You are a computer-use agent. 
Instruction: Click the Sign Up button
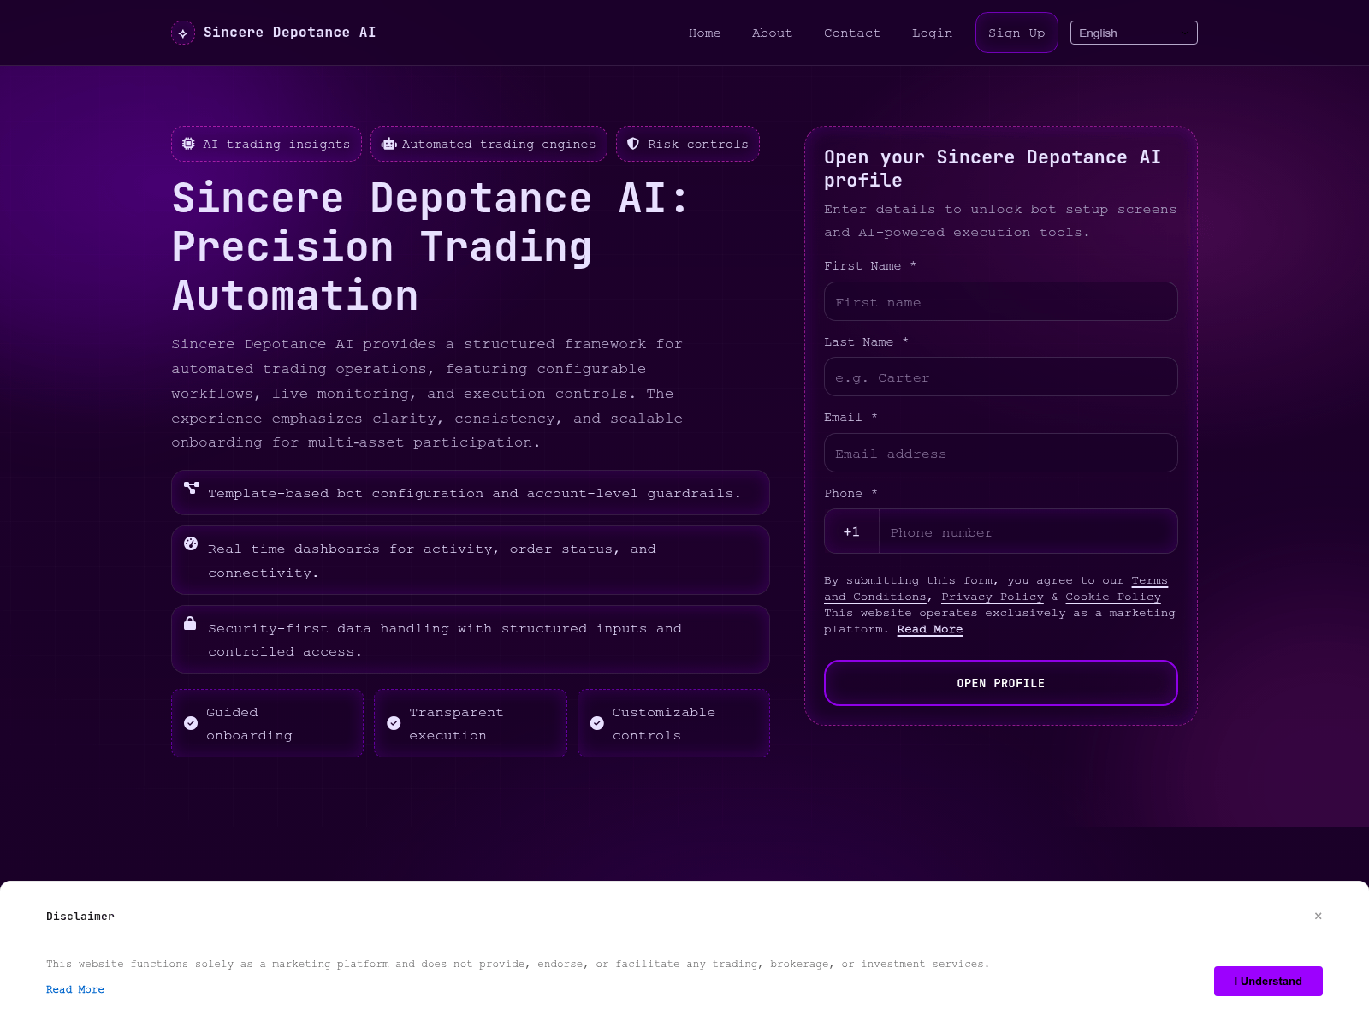tap(1016, 33)
